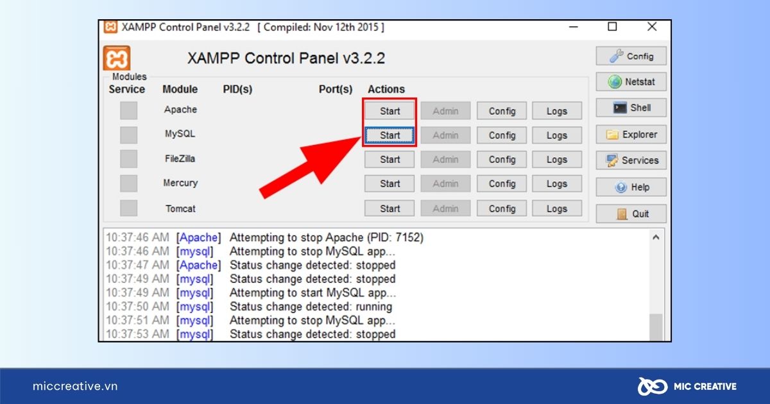Click the Port(s) column header
The width and height of the screenshot is (770, 404).
pyautogui.click(x=336, y=89)
